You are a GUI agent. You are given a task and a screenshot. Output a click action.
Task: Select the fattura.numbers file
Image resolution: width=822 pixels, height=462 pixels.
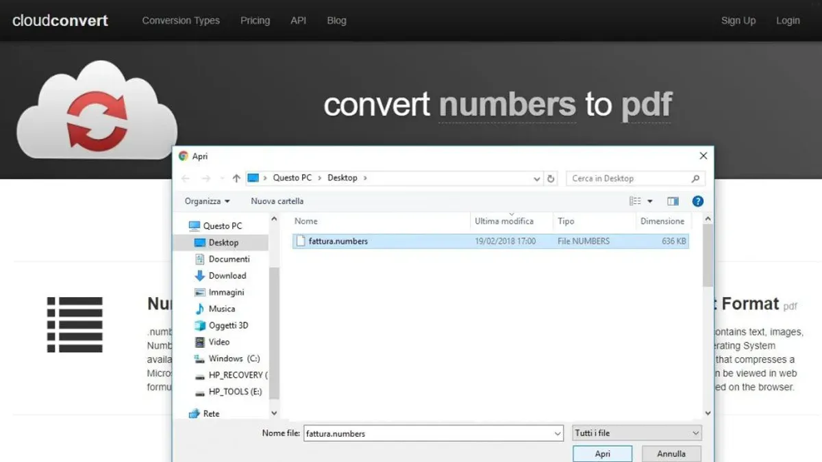pos(490,241)
